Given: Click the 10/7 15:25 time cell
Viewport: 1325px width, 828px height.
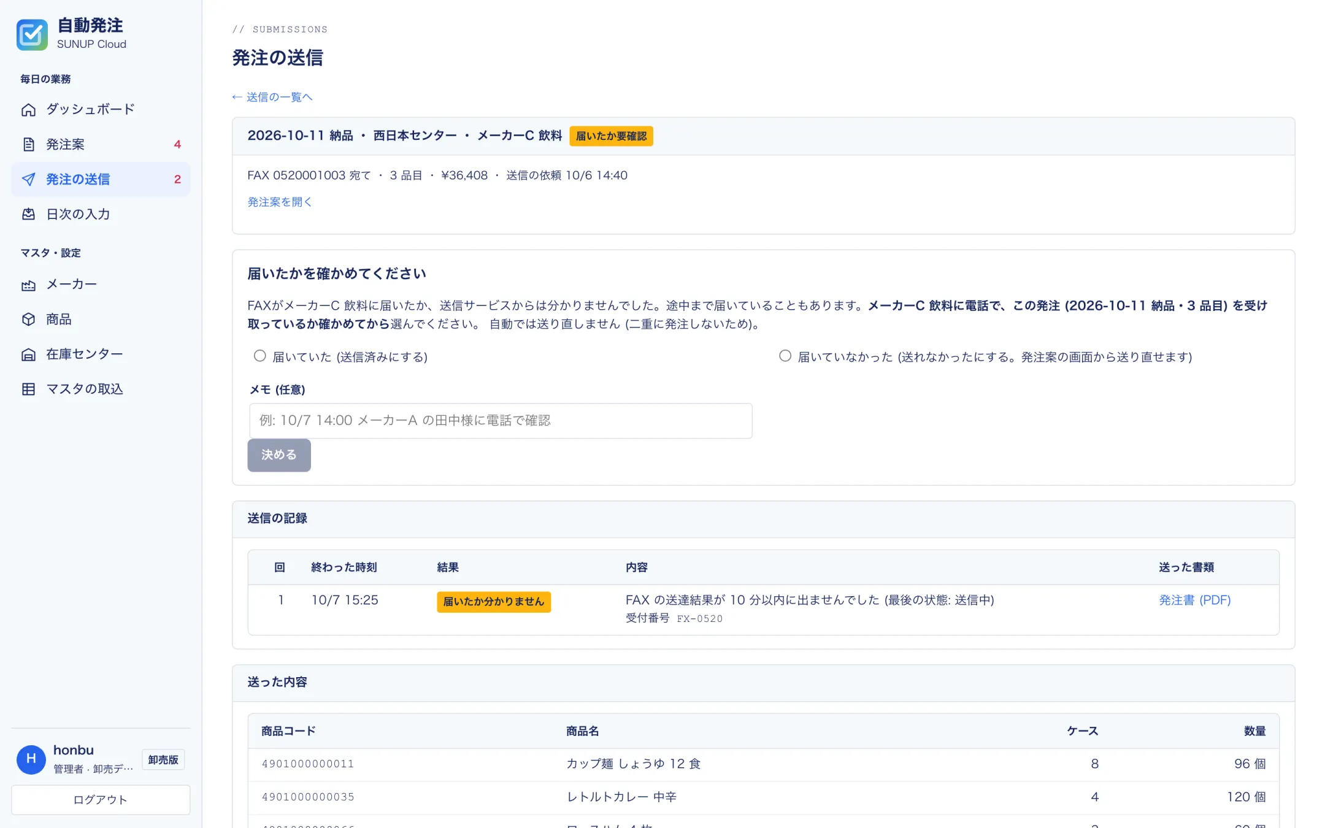Looking at the screenshot, I should coord(345,600).
